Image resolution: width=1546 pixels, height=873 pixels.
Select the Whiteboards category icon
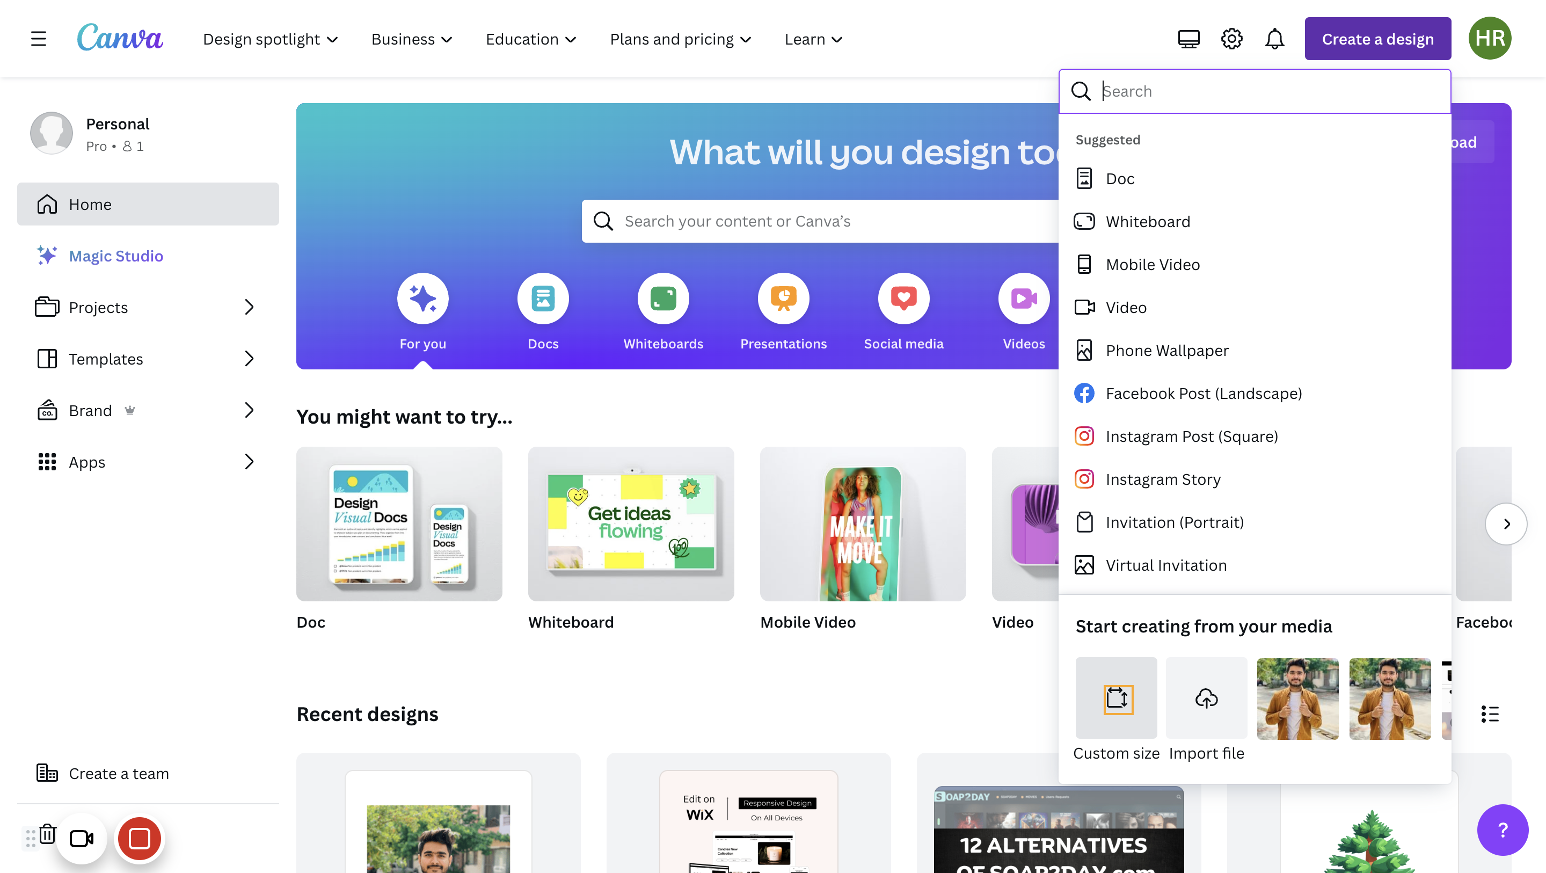pyautogui.click(x=663, y=299)
